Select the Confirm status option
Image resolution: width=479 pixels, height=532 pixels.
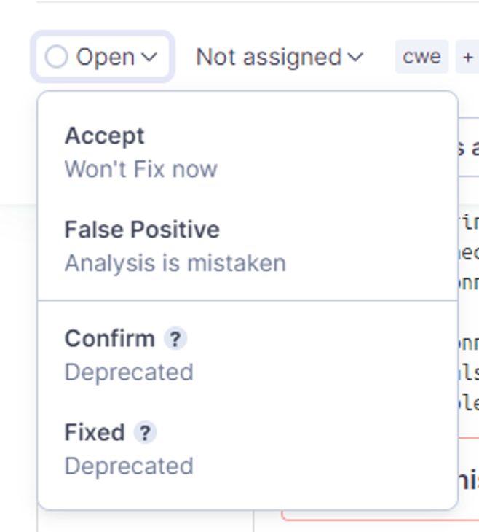click(110, 339)
